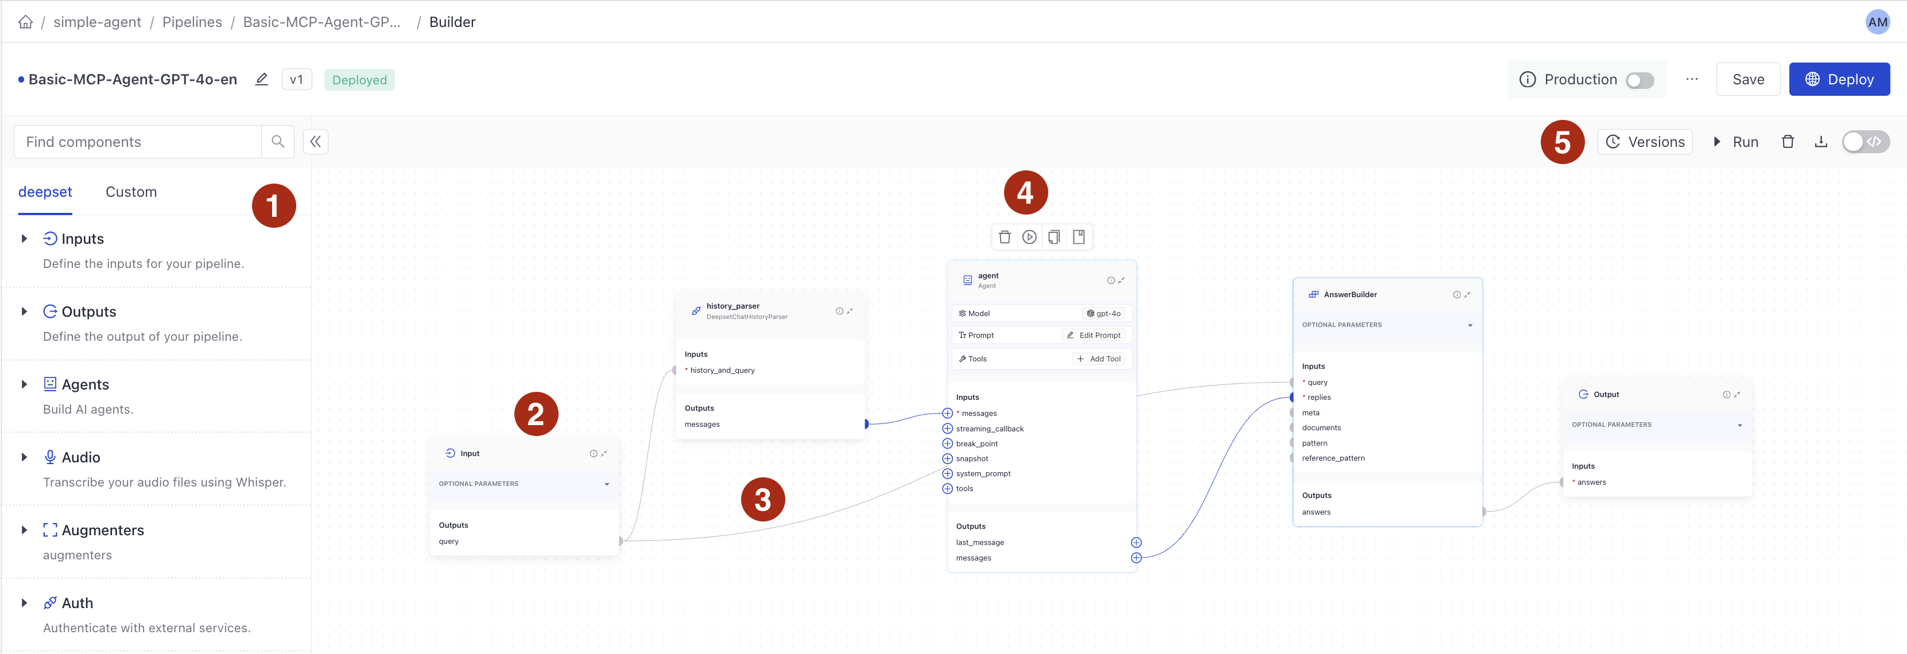Click the Deploy button
The image size is (1907, 654).
[x=1839, y=79]
